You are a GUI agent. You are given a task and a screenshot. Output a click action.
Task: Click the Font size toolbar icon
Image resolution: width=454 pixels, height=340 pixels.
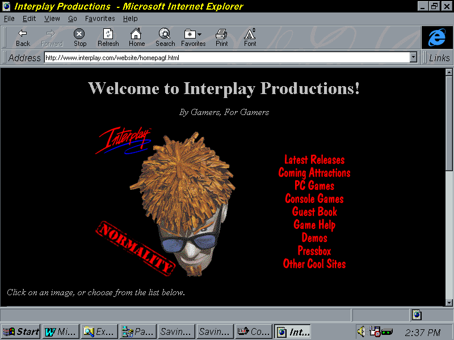point(250,37)
